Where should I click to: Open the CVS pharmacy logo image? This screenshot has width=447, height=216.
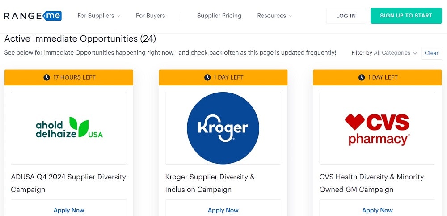tap(377, 128)
